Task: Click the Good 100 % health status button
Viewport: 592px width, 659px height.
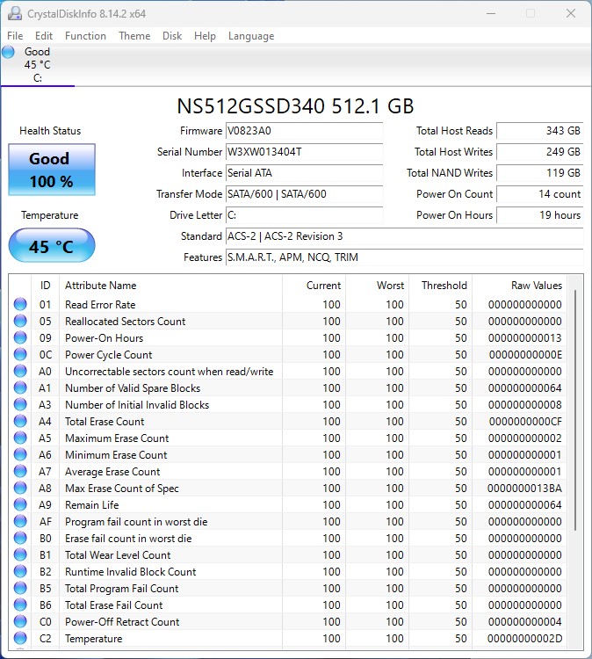Action: pyautogui.click(x=52, y=170)
